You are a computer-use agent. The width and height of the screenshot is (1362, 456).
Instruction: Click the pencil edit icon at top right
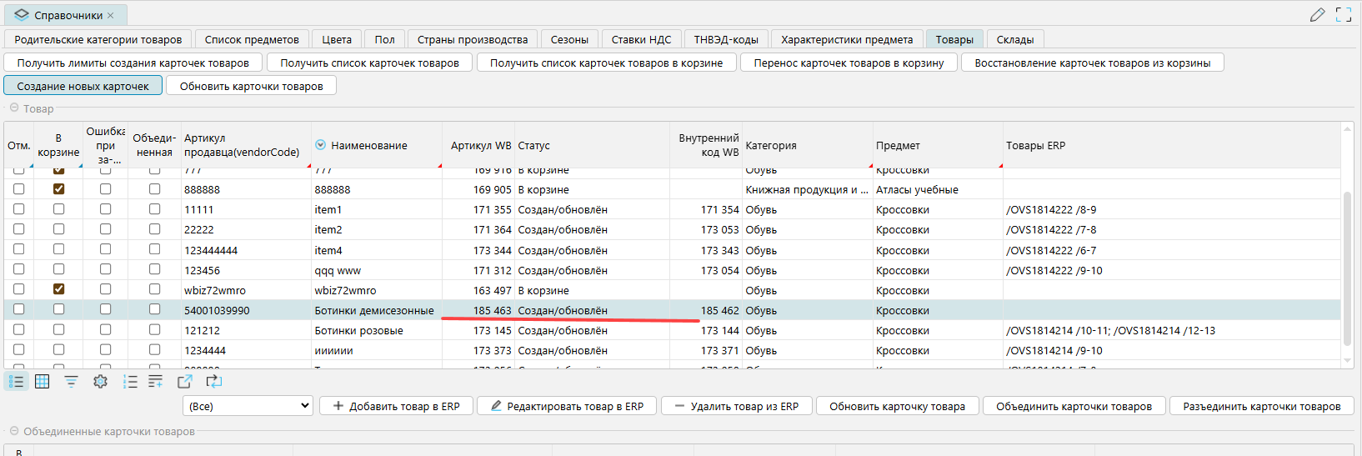1317,14
